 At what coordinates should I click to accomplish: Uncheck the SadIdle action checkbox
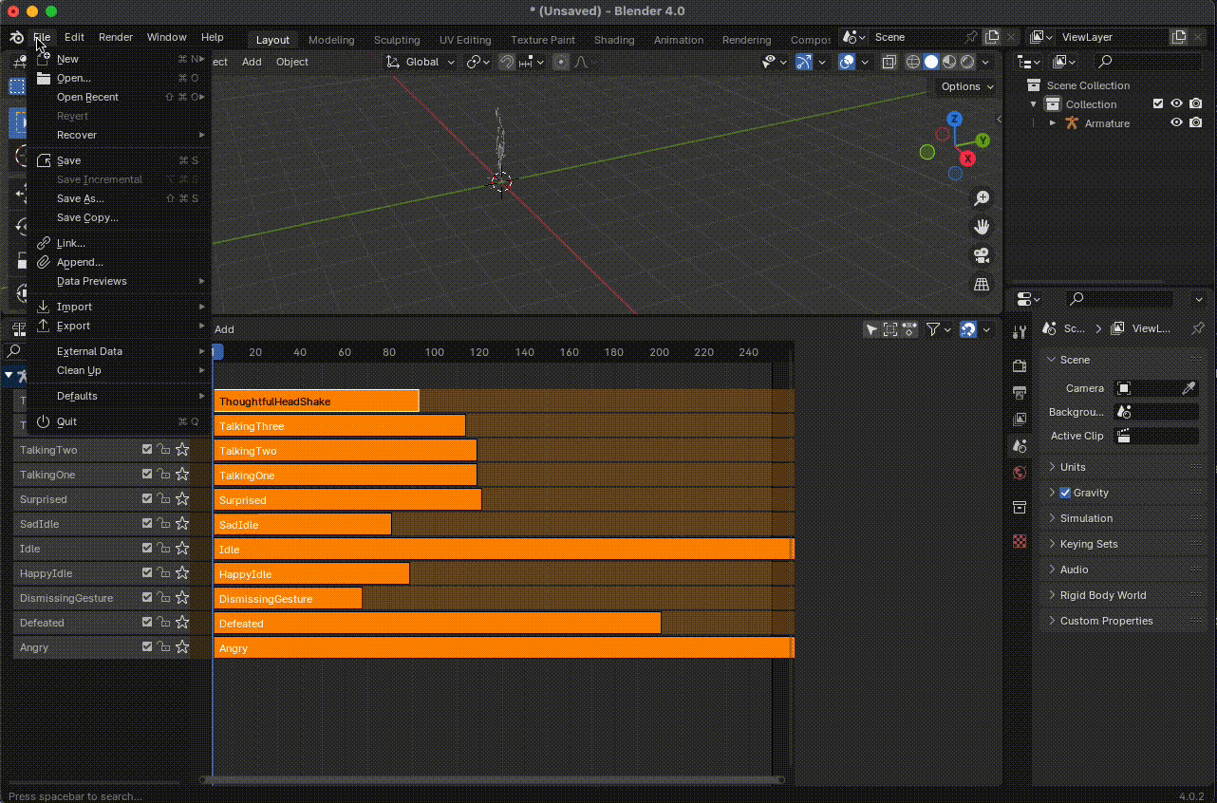click(146, 523)
